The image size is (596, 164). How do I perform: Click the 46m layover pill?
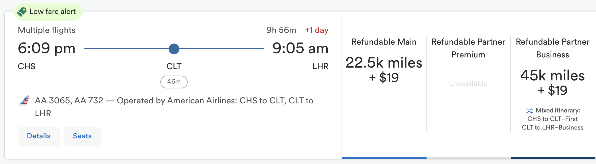click(x=174, y=82)
